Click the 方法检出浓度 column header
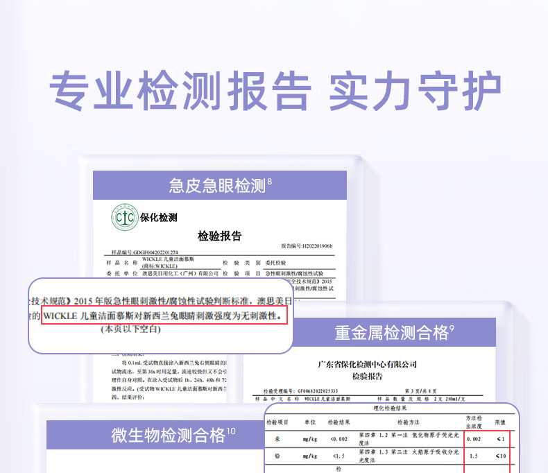Image resolution: width=548 pixels, height=473 pixels. point(474,422)
